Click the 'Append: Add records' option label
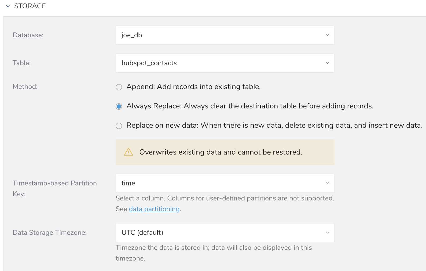Viewport: 426px width, 271px height. pyautogui.click(x=193, y=87)
